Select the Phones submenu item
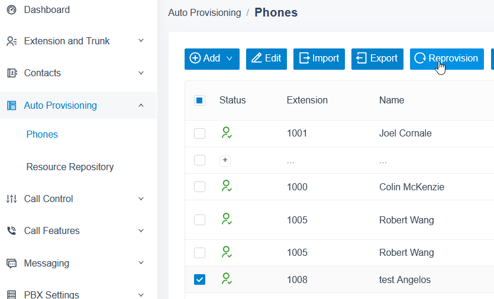 pyautogui.click(x=42, y=134)
